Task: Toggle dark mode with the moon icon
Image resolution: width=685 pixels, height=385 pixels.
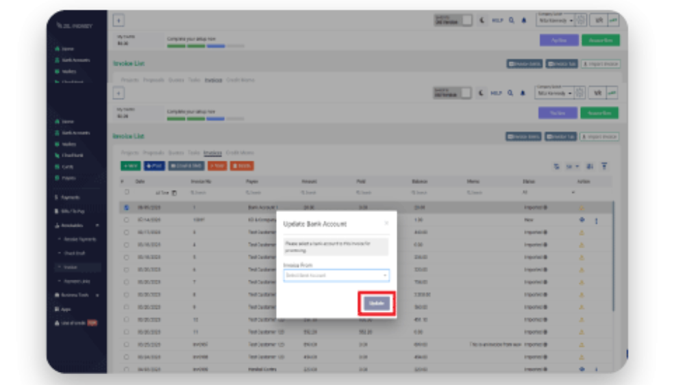Action: click(x=483, y=93)
